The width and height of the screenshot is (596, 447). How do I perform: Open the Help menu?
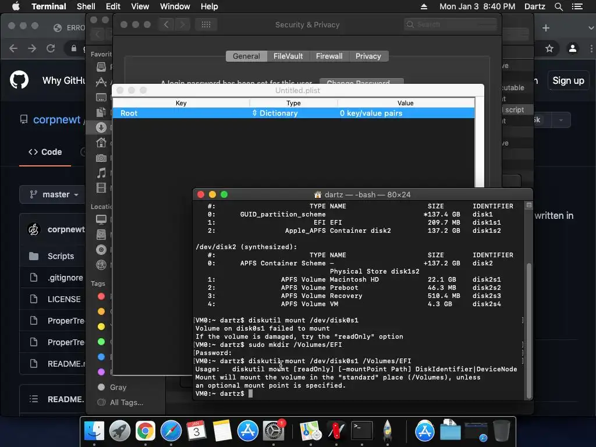210,6
